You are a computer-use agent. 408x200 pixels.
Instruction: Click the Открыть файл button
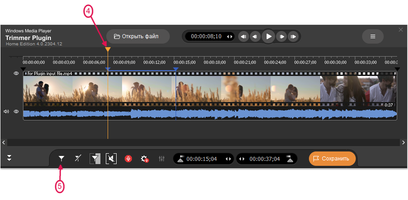(x=138, y=36)
